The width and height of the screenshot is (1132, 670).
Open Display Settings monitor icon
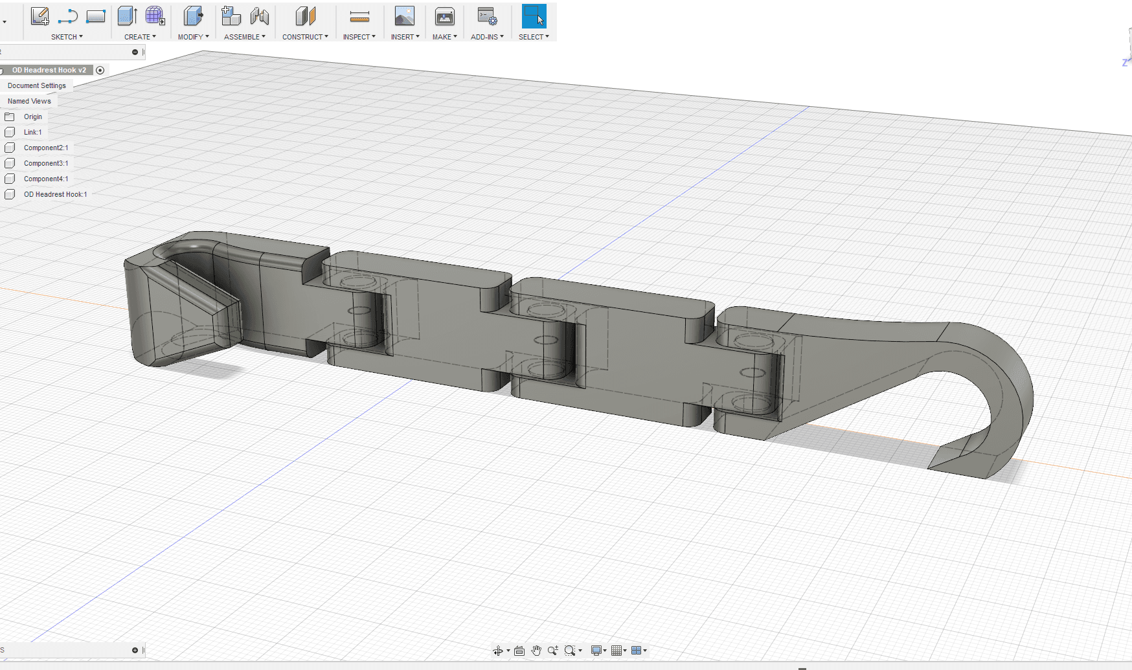596,651
